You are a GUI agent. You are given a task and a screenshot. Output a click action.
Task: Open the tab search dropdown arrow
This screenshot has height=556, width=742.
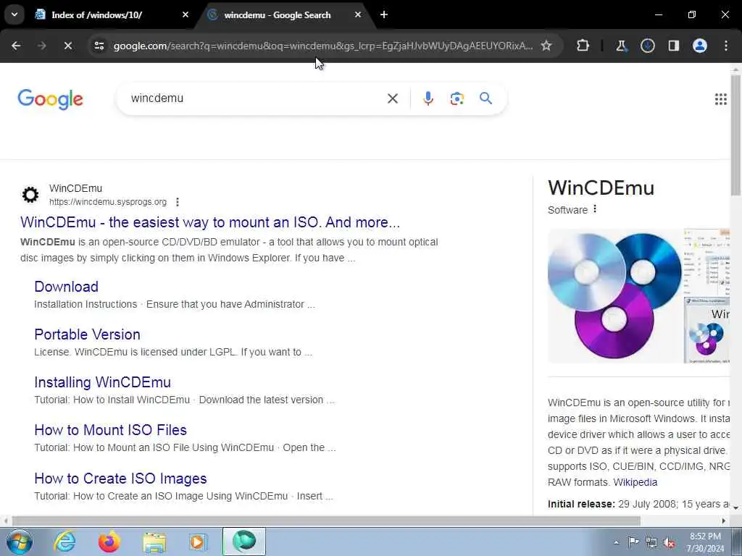click(x=14, y=14)
